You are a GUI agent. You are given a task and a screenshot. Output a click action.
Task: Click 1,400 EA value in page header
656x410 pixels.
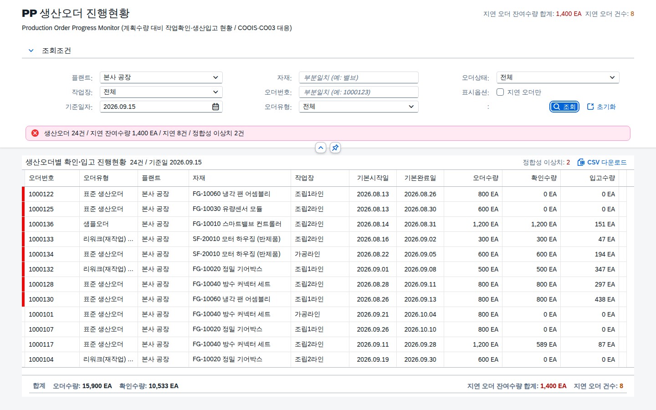tap(569, 14)
